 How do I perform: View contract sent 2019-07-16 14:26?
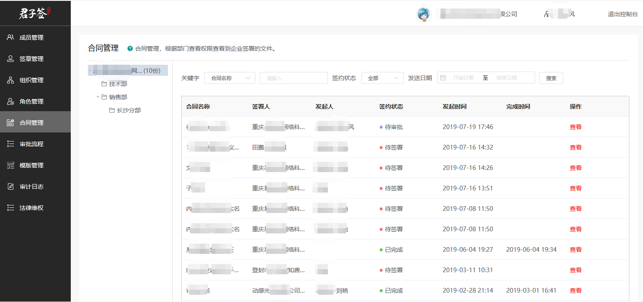pos(576,168)
